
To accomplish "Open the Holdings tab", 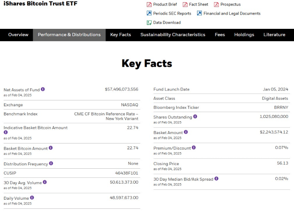I will click(x=244, y=35).
